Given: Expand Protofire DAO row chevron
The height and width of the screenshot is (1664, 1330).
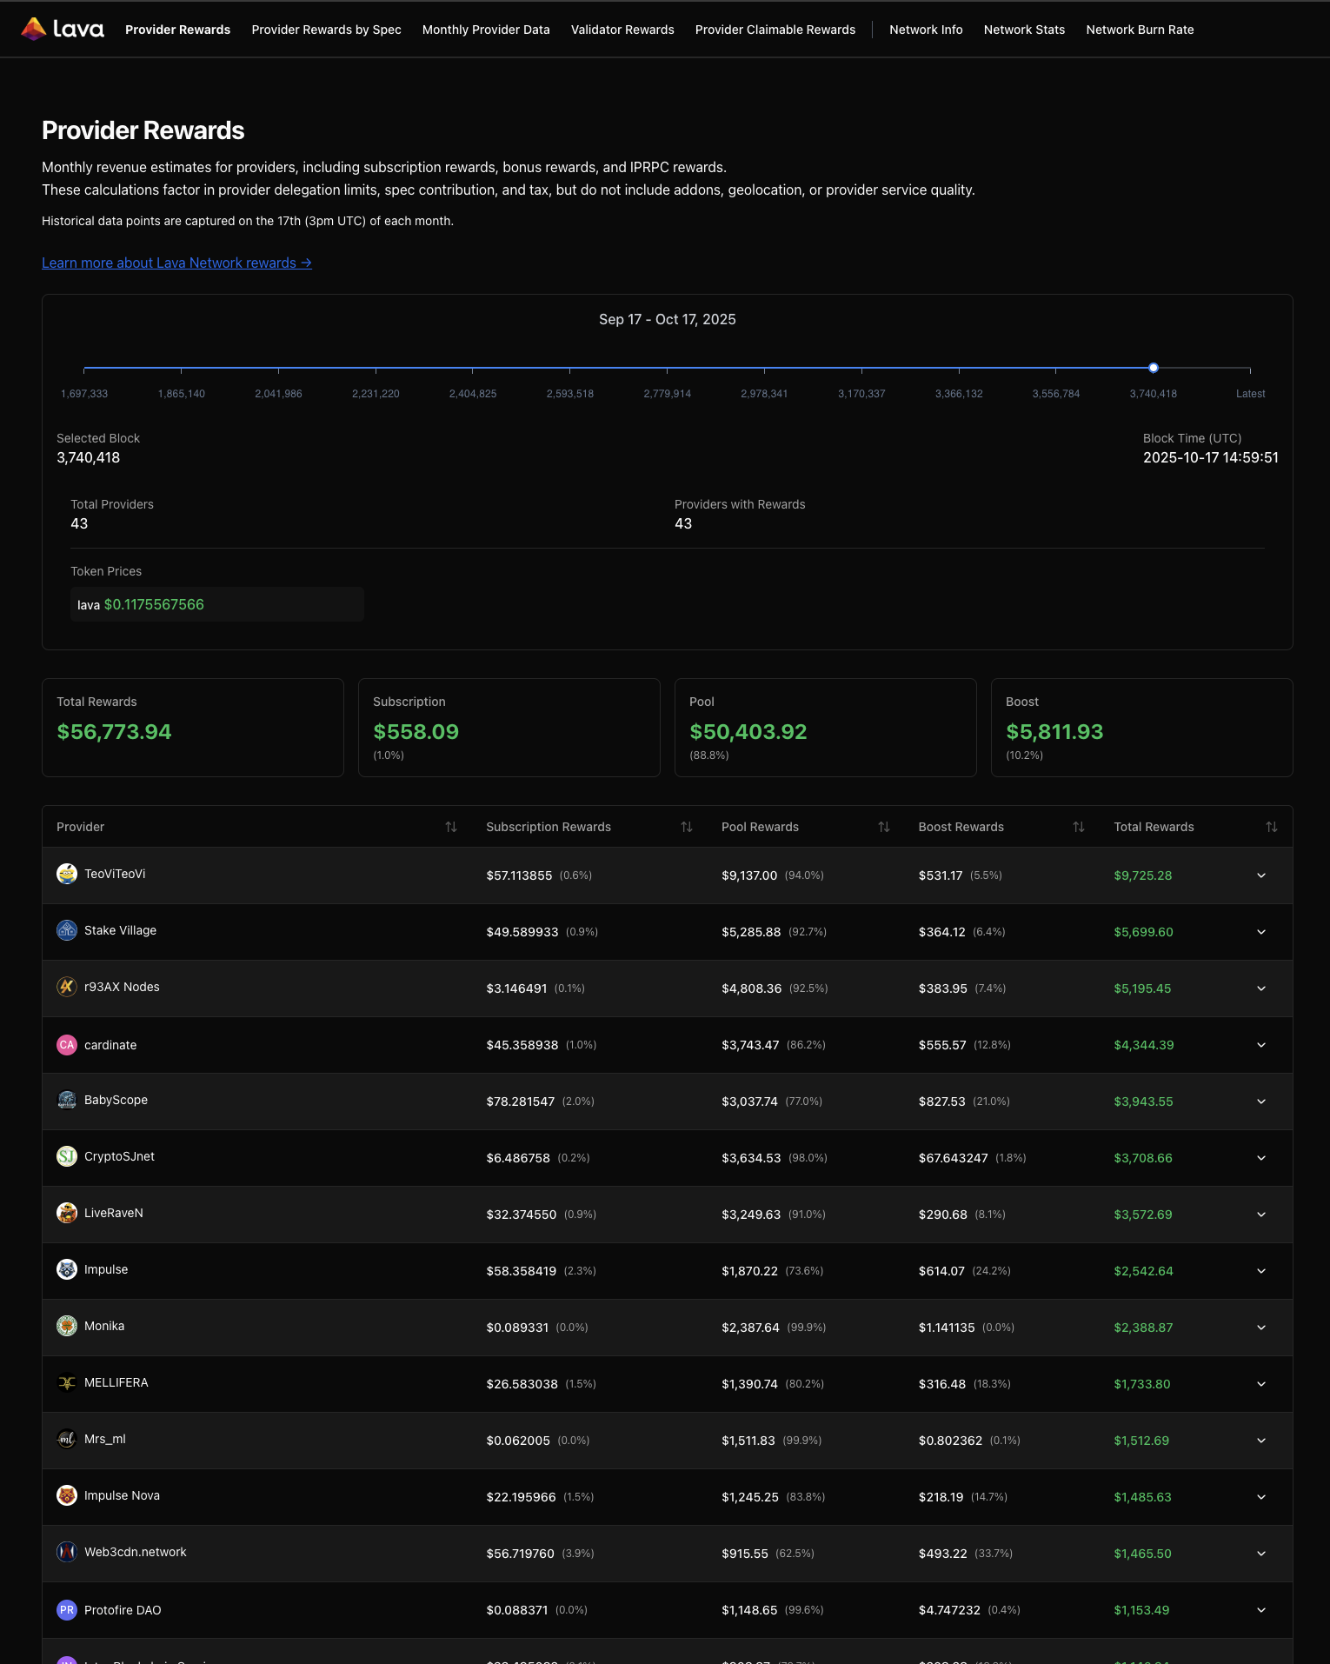Looking at the screenshot, I should click(1261, 1610).
